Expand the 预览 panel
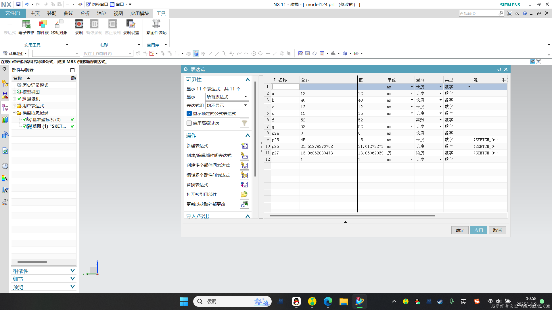 tap(72, 287)
